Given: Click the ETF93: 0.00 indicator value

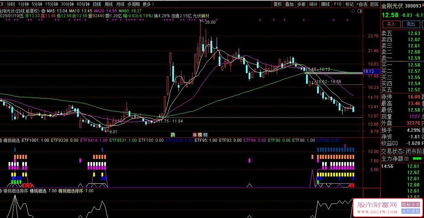Looking at the screenshot, I should [230, 140].
